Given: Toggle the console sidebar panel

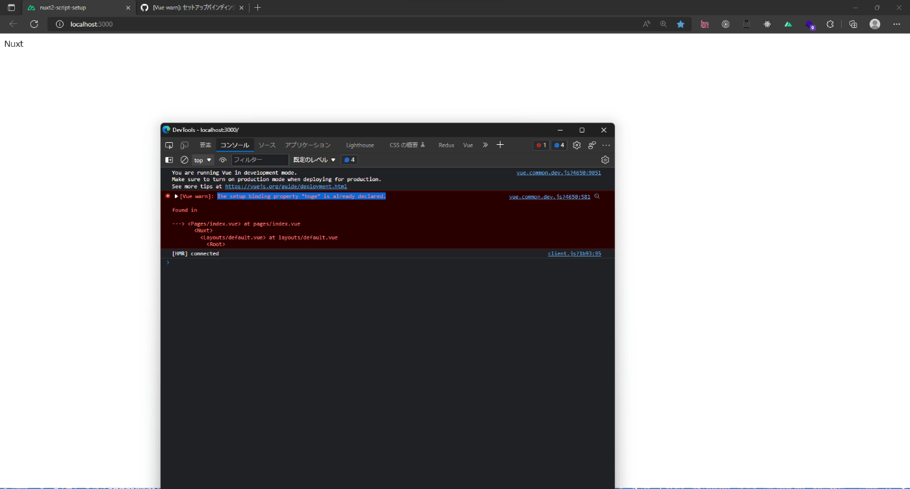Looking at the screenshot, I should pyautogui.click(x=169, y=160).
